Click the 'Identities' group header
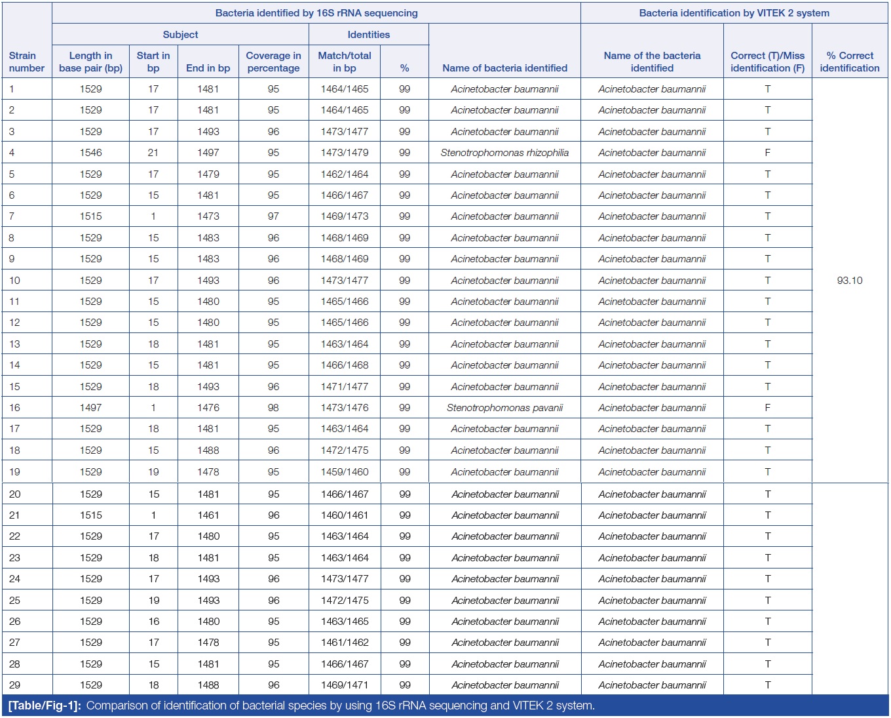Screen dimensions: 891x718 368,35
